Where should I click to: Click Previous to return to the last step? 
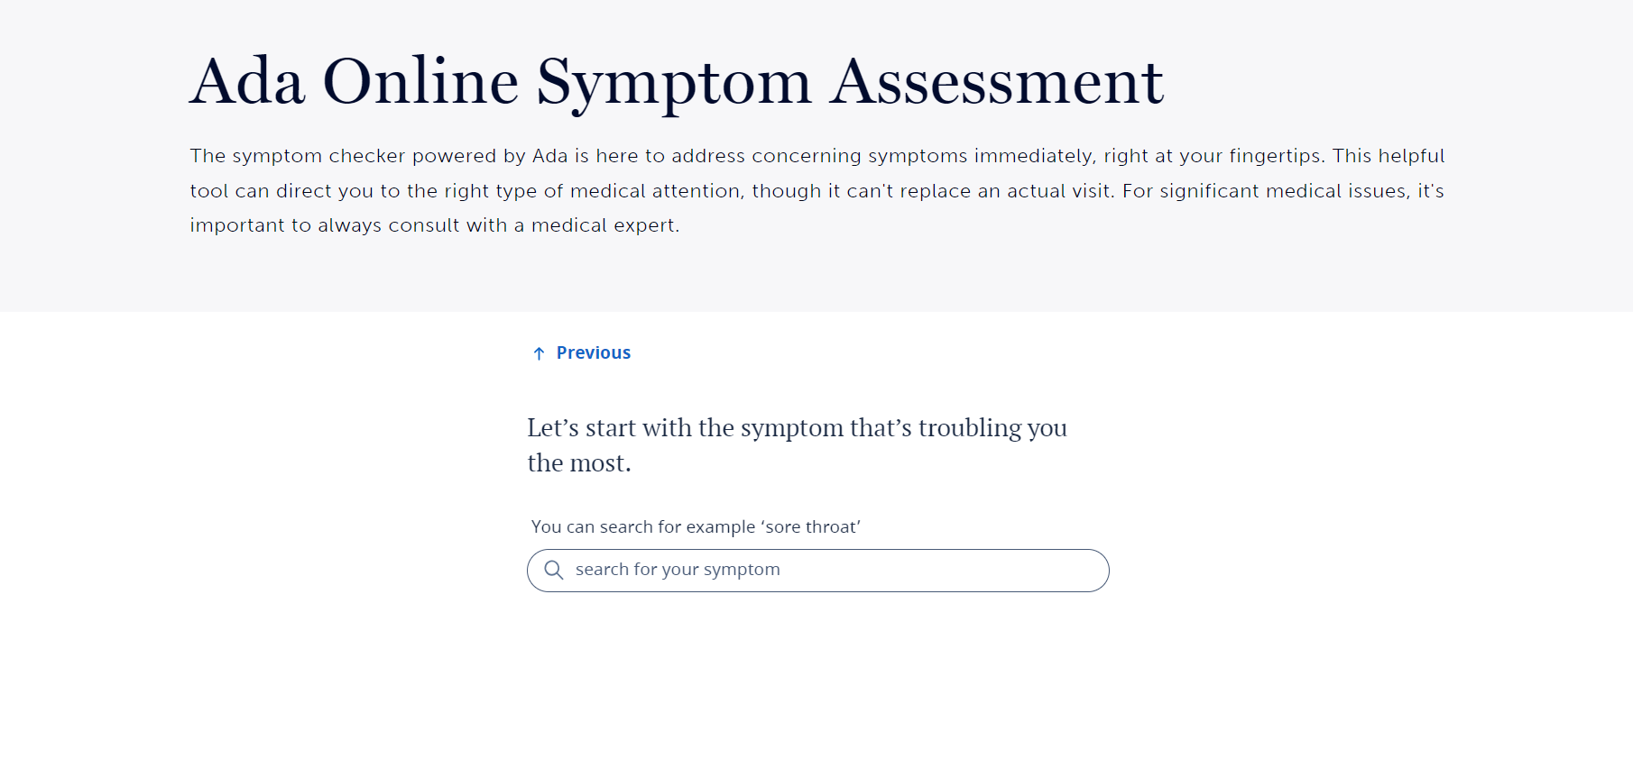[x=592, y=352]
